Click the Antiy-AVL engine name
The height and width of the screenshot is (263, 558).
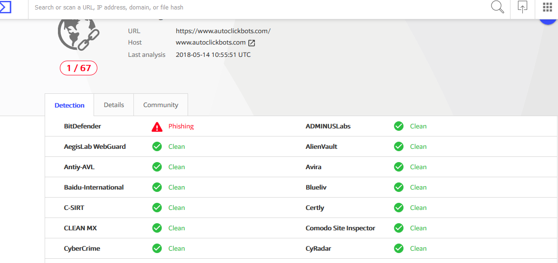coord(79,167)
